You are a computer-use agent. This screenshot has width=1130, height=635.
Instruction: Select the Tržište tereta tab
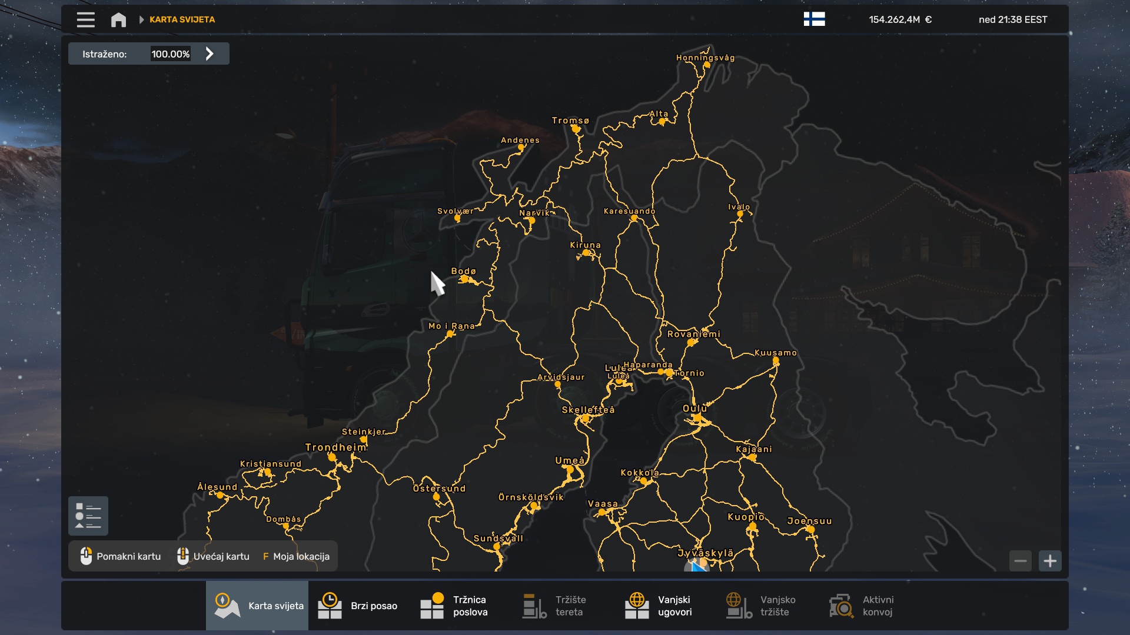pos(554,606)
